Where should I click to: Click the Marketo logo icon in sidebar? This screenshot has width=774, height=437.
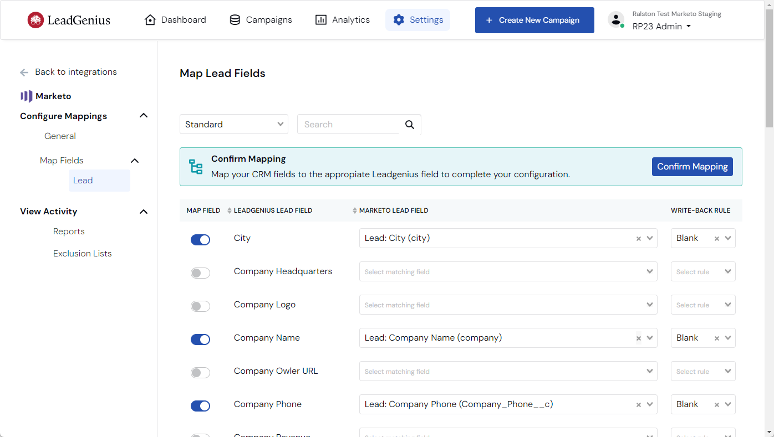pyautogui.click(x=26, y=96)
